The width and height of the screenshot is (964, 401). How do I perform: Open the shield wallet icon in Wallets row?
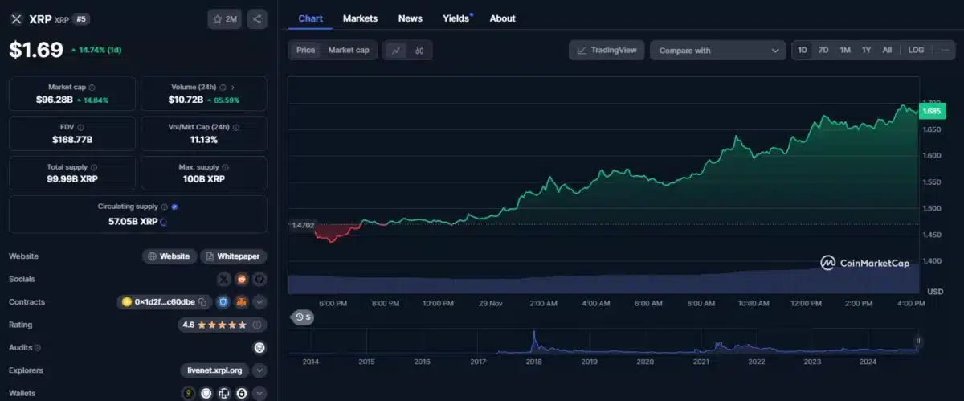click(x=206, y=394)
